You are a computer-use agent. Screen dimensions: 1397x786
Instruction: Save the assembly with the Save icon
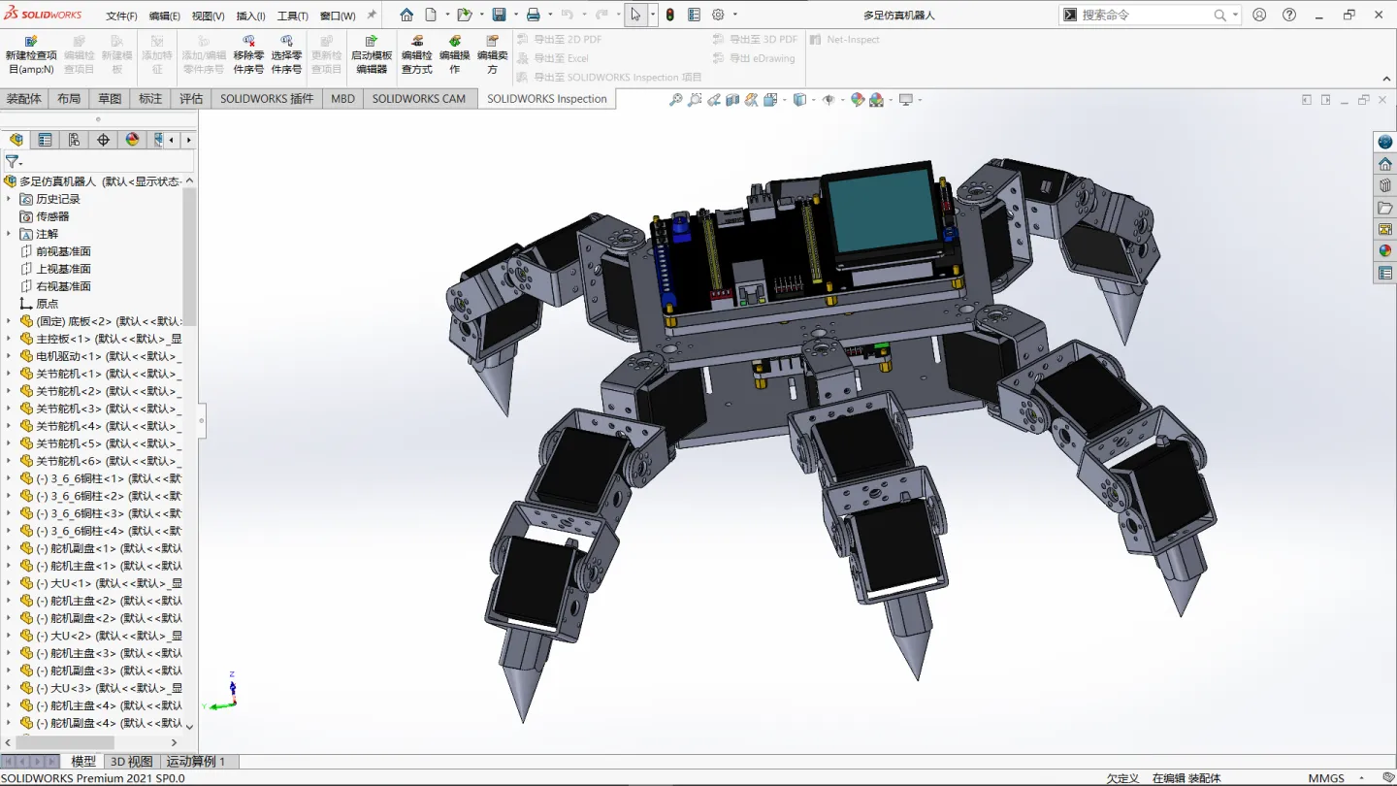[499, 15]
